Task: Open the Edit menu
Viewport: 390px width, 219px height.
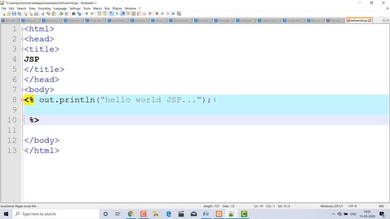Action: pyautogui.click(x=12, y=9)
